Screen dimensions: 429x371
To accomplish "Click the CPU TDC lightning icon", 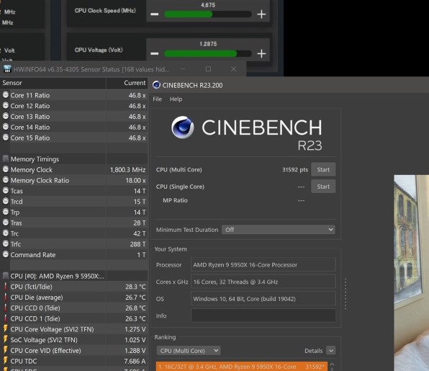I will click(5, 361).
